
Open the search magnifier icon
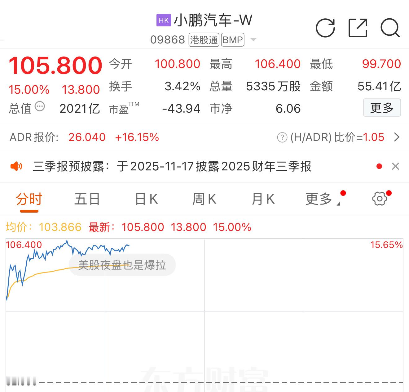(390, 28)
